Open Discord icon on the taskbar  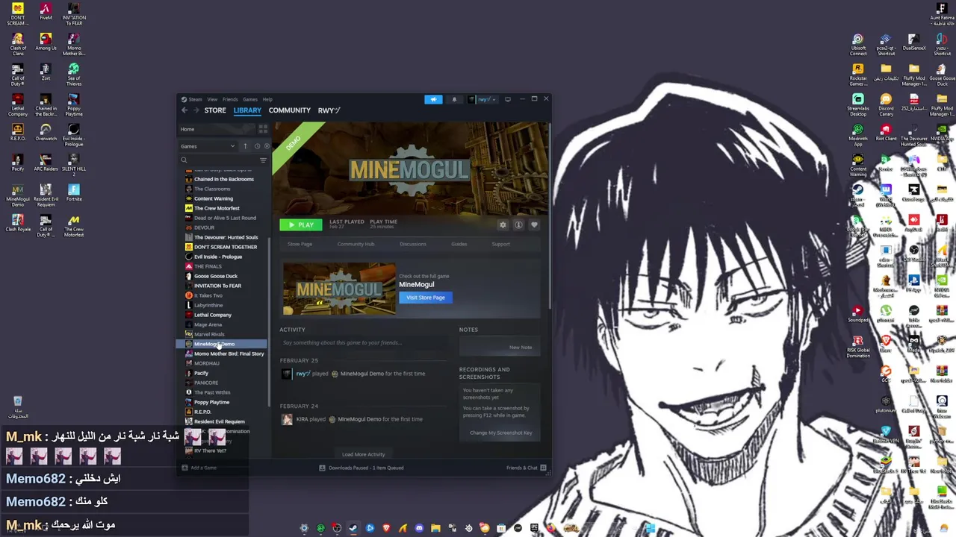[419, 528]
